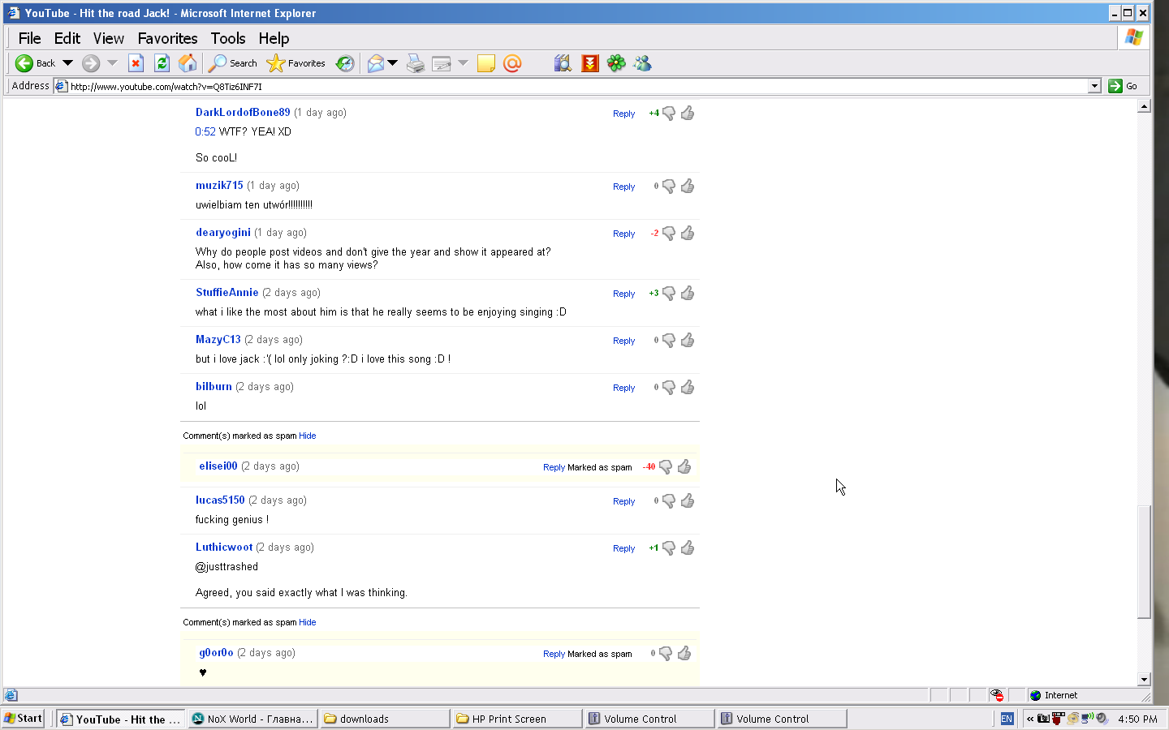Click the scrollbar down arrow
Image resolution: width=1169 pixels, height=730 pixels.
(x=1144, y=680)
